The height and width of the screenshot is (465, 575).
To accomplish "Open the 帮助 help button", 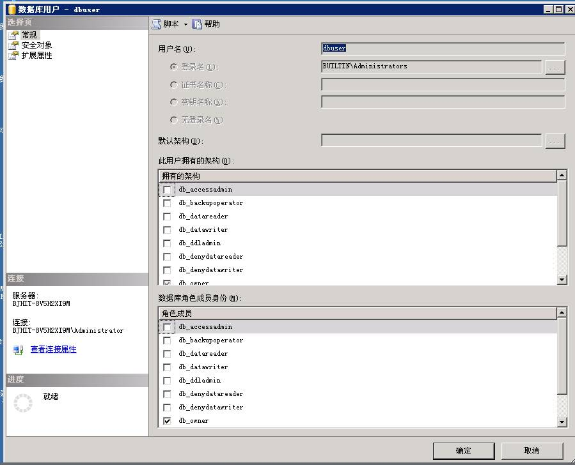I will point(206,24).
